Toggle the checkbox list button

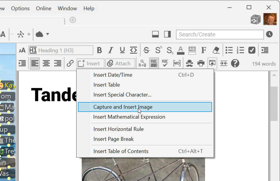pos(252,50)
